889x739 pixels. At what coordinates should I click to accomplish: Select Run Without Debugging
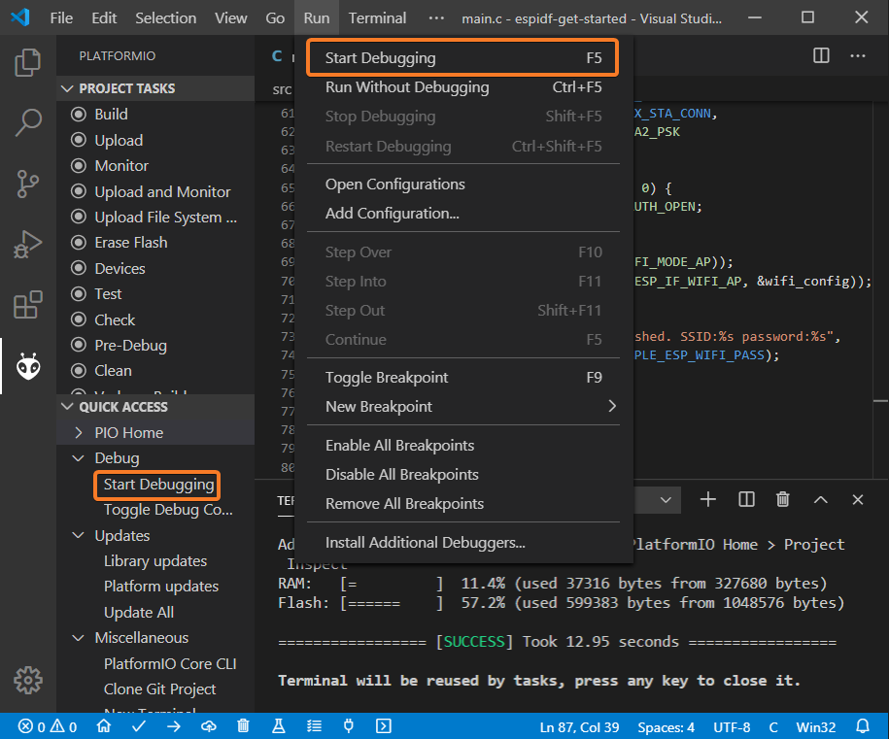(462, 87)
